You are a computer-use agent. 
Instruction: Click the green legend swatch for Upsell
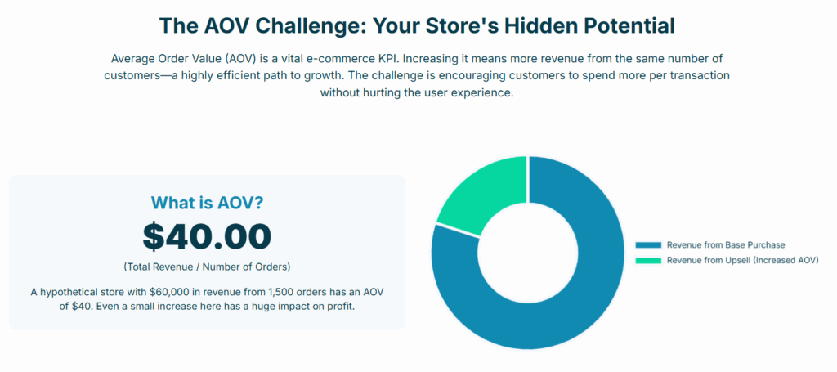(x=648, y=261)
